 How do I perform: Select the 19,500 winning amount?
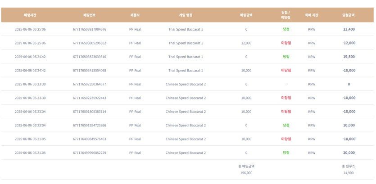349,57
